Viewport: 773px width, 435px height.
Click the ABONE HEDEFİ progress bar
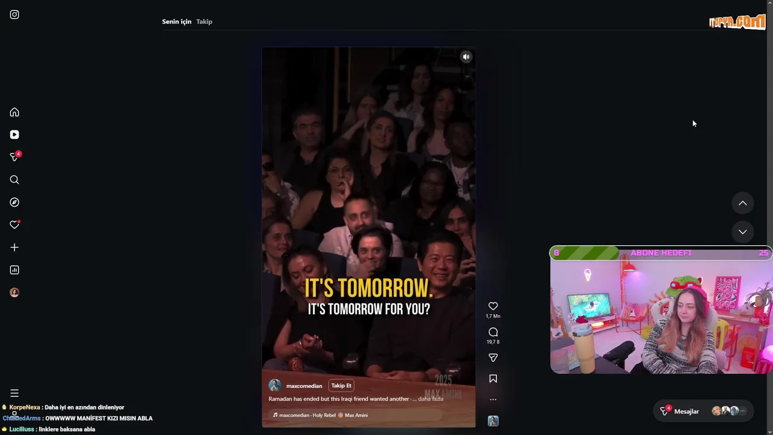tap(661, 253)
